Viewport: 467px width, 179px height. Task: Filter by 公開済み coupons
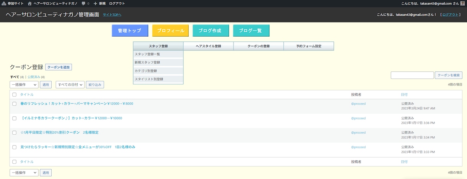(34, 77)
